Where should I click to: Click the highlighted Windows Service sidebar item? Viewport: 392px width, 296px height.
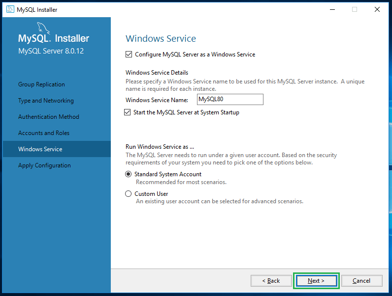(x=40, y=149)
